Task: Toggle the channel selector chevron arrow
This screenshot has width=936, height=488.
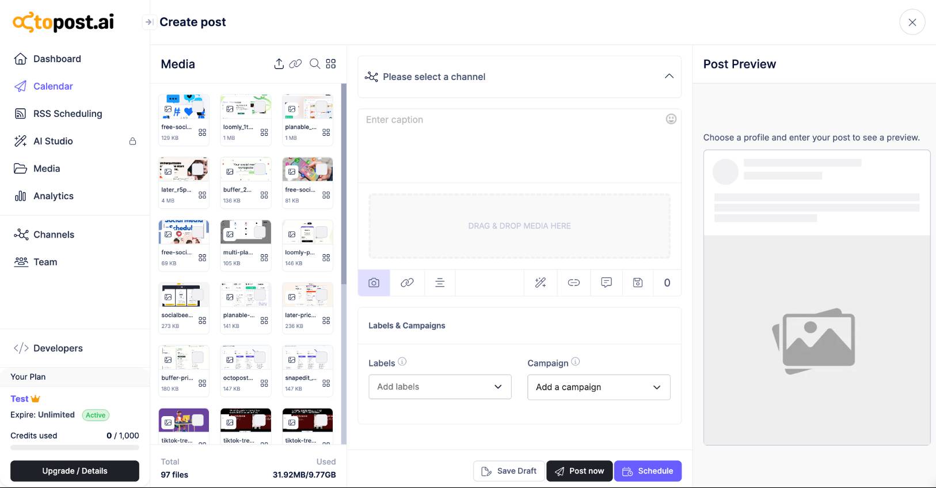Action: [x=669, y=76]
